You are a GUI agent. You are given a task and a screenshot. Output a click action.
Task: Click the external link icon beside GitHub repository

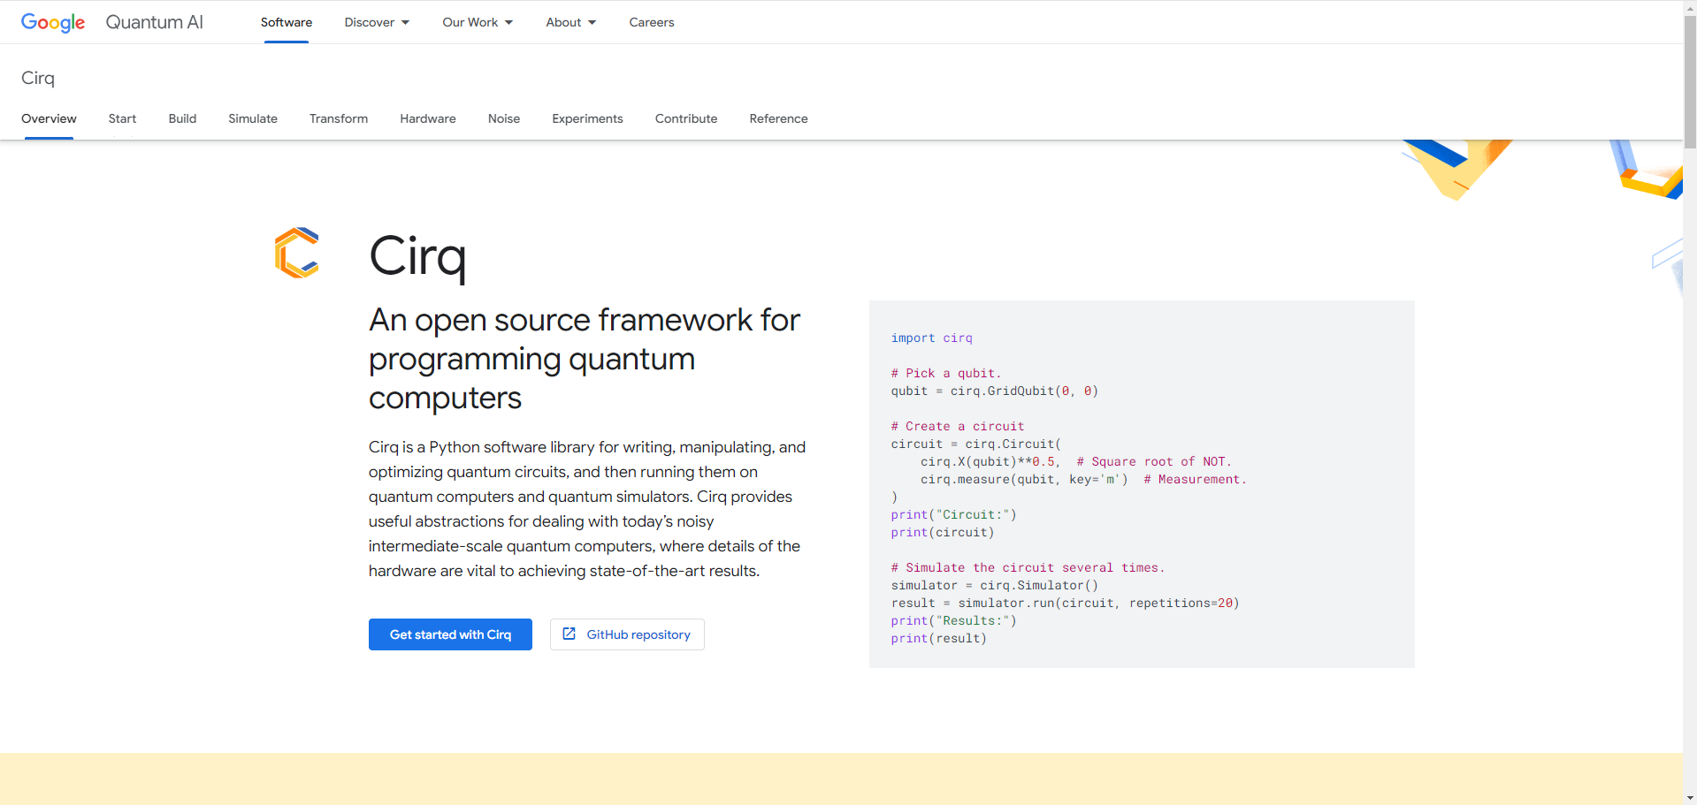pyautogui.click(x=569, y=634)
